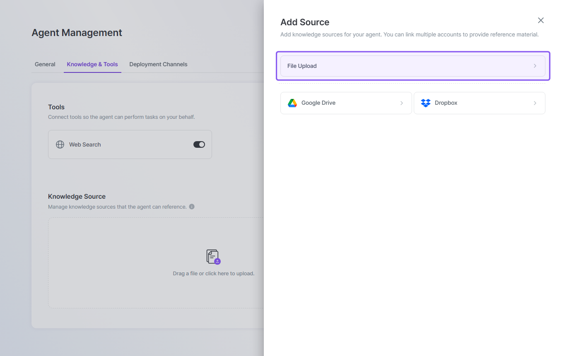Screen dimensions: 562x356
Task: Click the Web Search label
Action: (x=85, y=144)
